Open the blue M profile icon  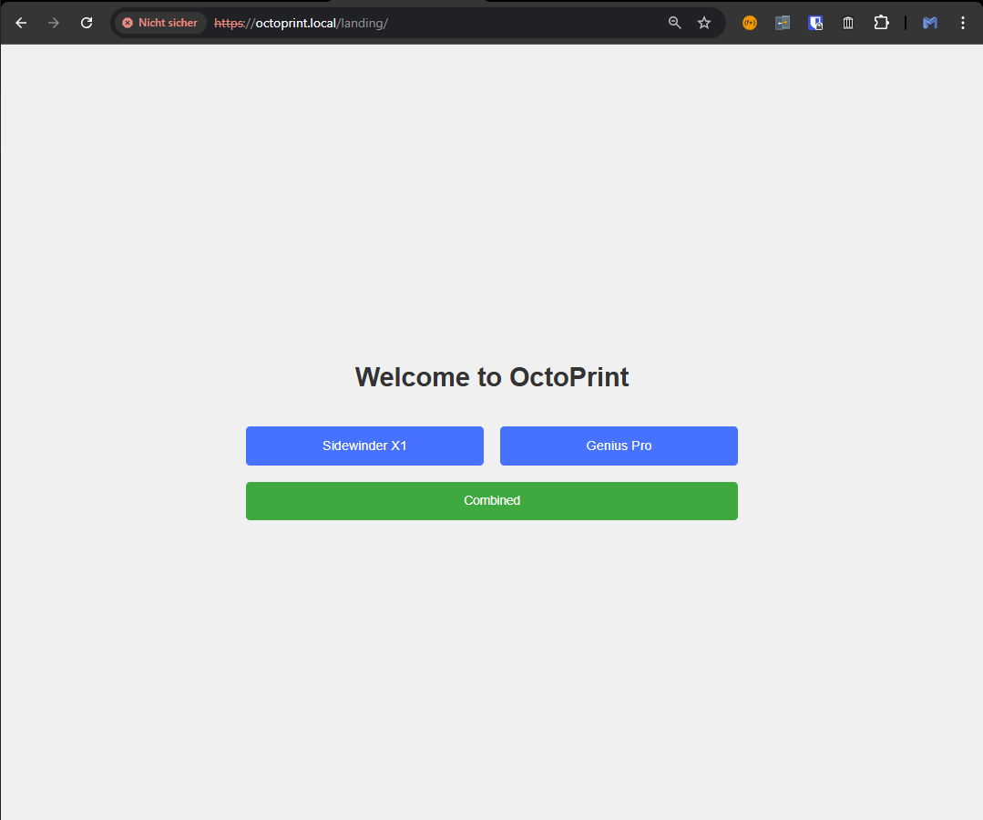click(930, 23)
